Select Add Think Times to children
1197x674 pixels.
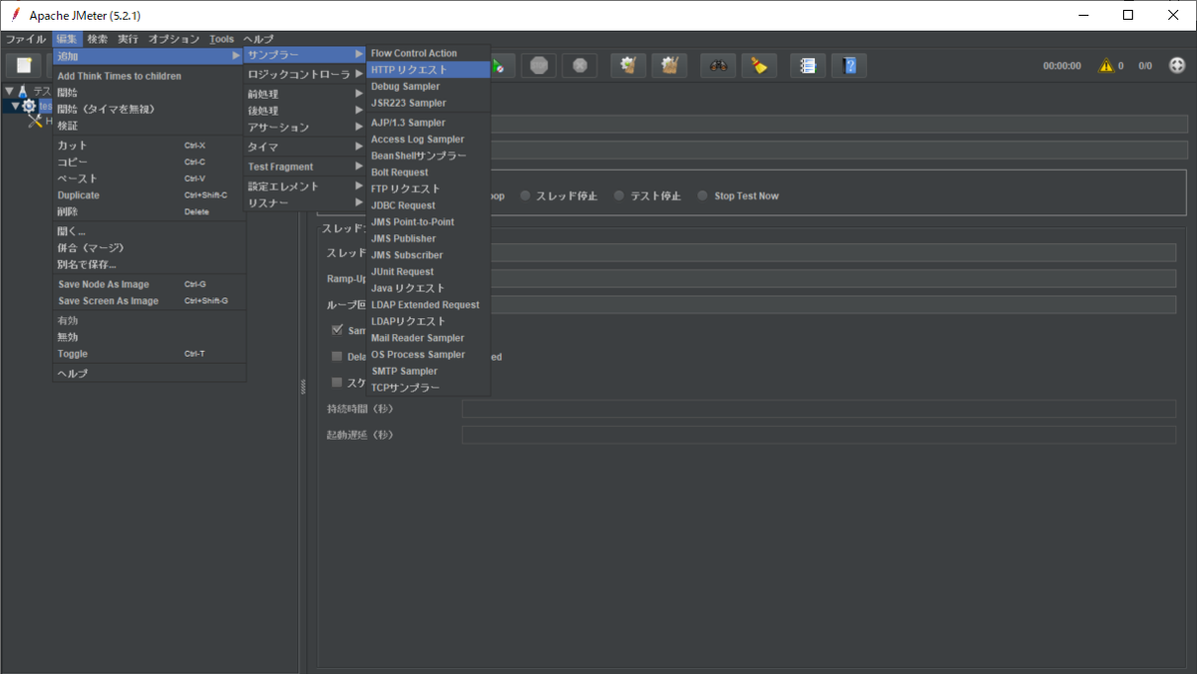pos(149,76)
